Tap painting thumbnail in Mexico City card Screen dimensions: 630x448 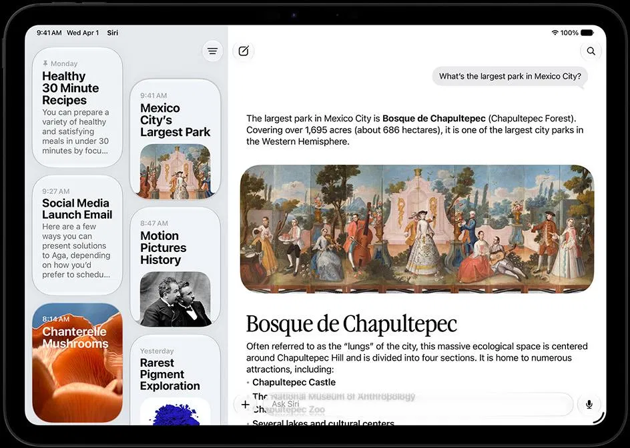175,171
